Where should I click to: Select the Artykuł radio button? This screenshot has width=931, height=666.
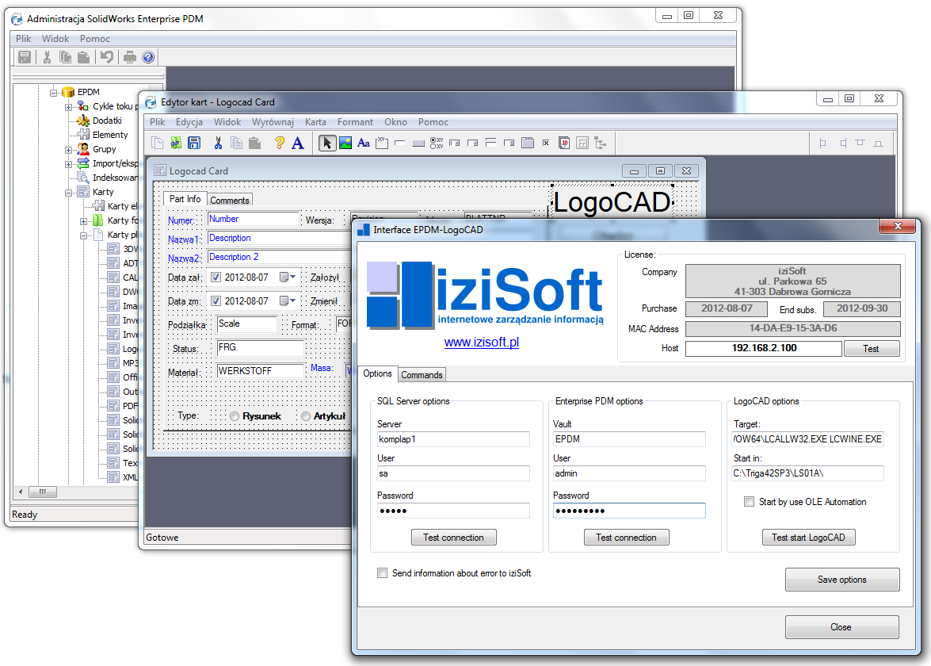tap(306, 416)
